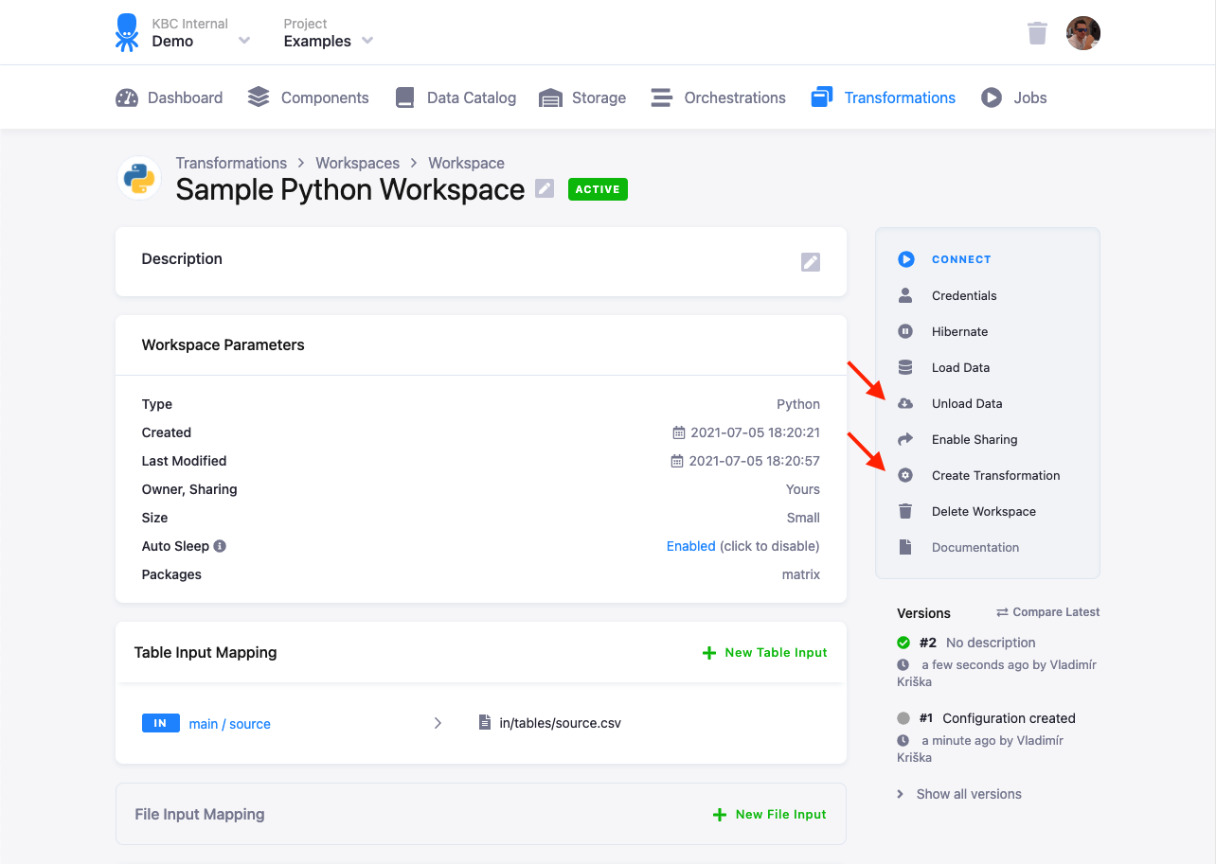Expand the source mapping chevron
Viewport: 1216px width, 864px height.
[x=438, y=723]
